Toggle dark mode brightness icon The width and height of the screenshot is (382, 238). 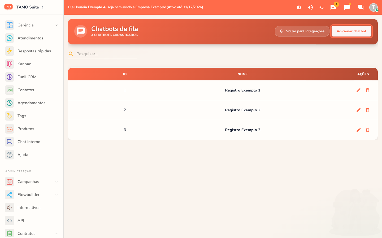coord(299,7)
